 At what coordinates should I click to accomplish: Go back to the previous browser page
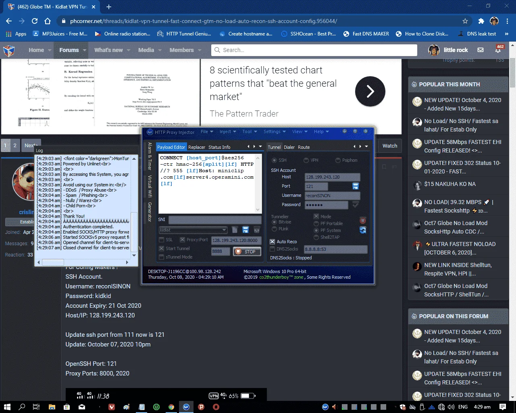click(9, 21)
